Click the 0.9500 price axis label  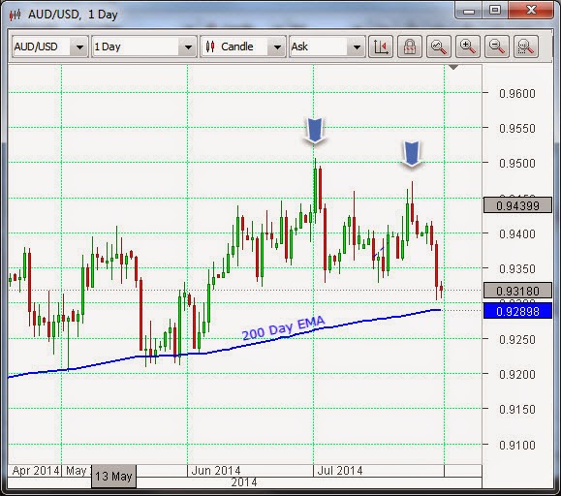(517, 164)
